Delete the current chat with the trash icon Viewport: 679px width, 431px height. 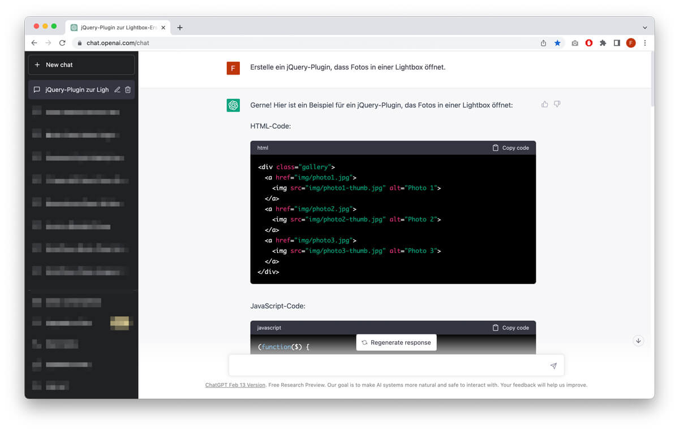click(128, 89)
